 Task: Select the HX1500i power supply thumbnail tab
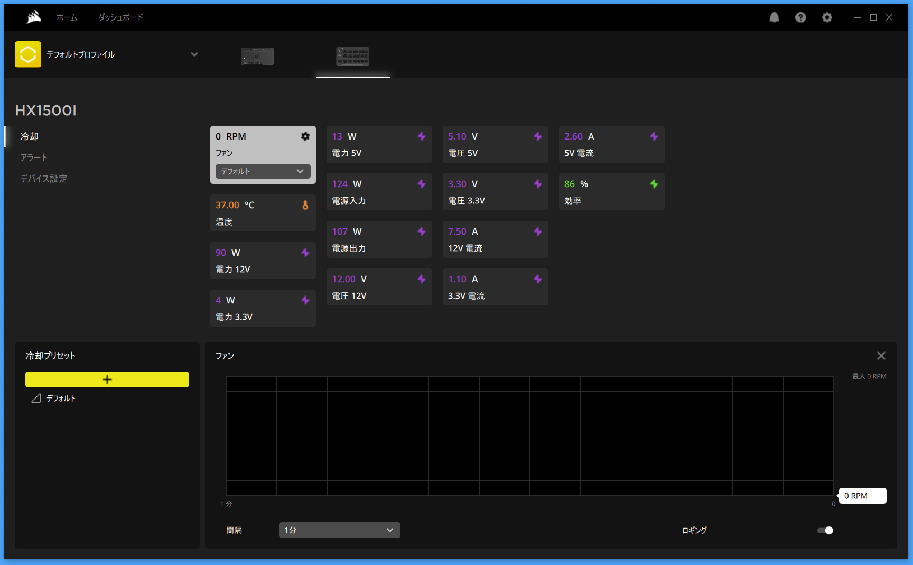[353, 56]
